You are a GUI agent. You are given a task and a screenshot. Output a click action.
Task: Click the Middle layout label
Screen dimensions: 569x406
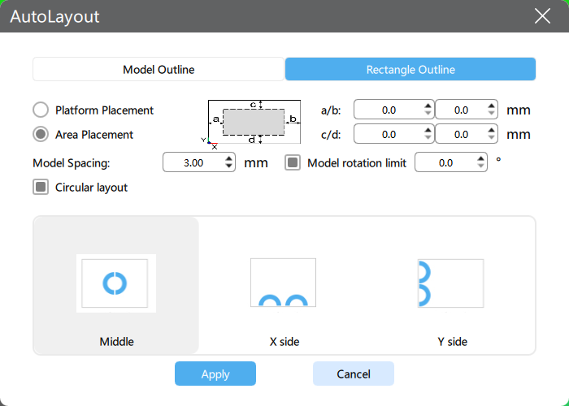(116, 342)
